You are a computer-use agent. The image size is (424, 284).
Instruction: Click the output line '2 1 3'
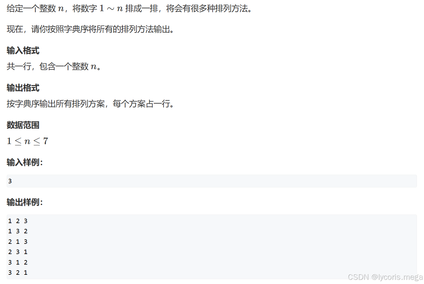coord(18,242)
